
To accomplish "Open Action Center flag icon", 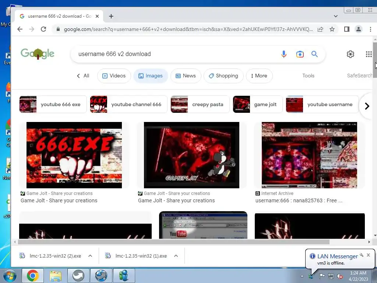I will (322, 276).
